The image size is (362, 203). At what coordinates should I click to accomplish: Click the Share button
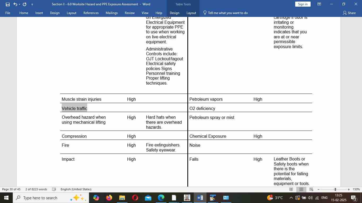(349, 13)
